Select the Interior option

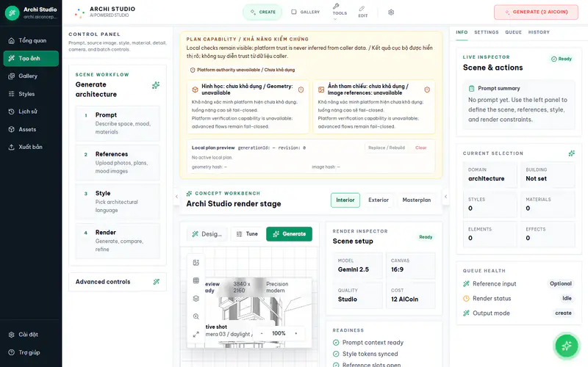(x=345, y=200)
